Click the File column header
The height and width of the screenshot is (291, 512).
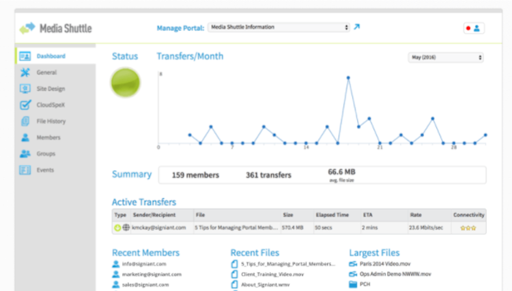200,215
